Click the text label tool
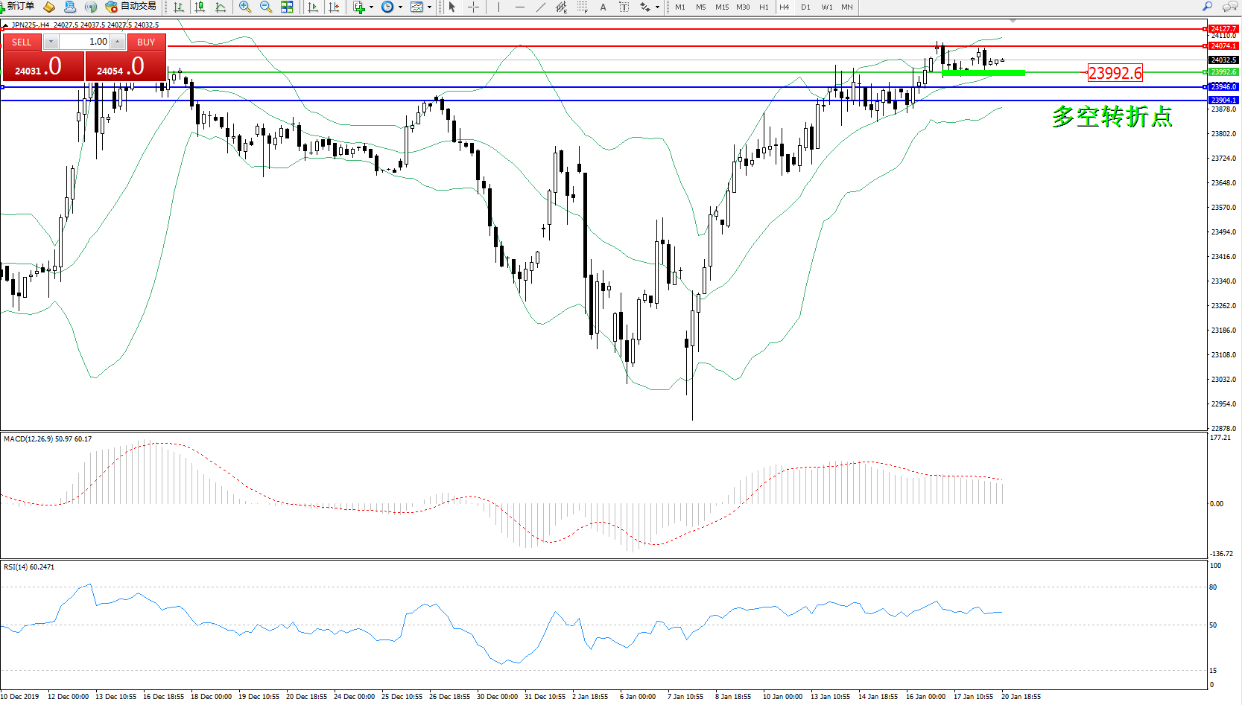 tap(603, 7)
